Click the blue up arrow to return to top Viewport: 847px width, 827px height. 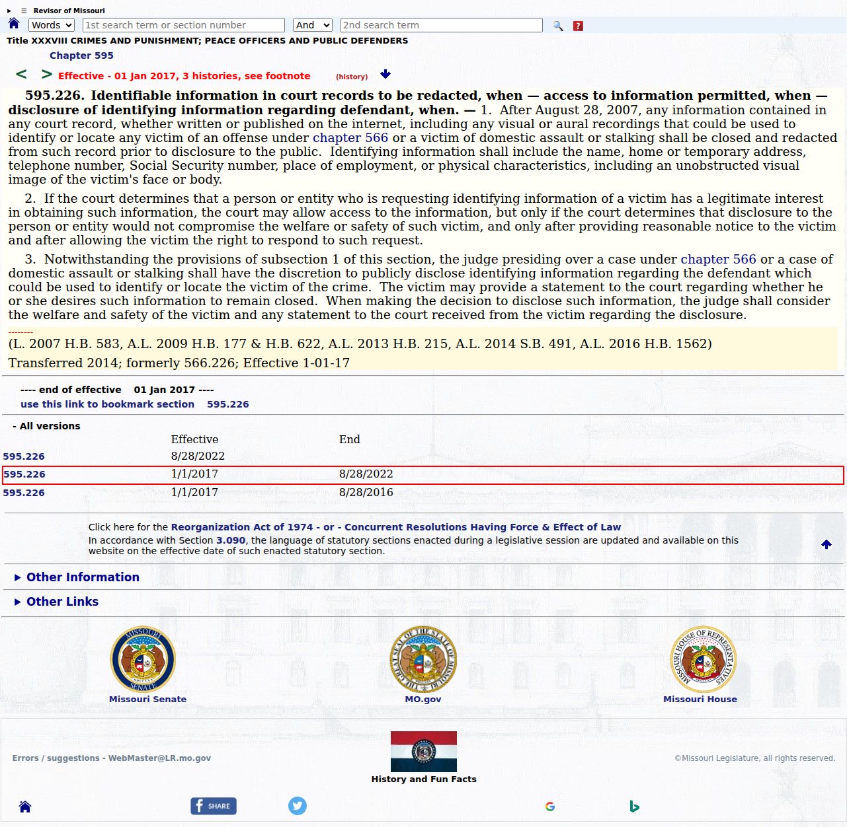coord(827,544)
